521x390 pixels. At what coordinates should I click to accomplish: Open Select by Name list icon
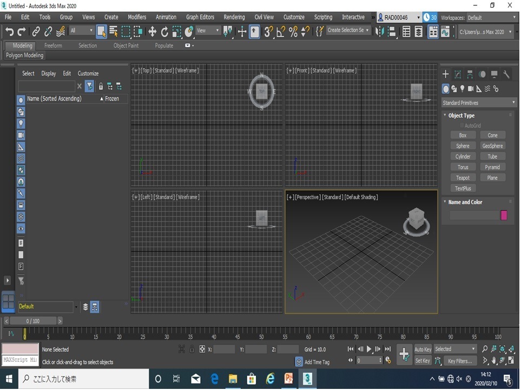pos(113,32)
